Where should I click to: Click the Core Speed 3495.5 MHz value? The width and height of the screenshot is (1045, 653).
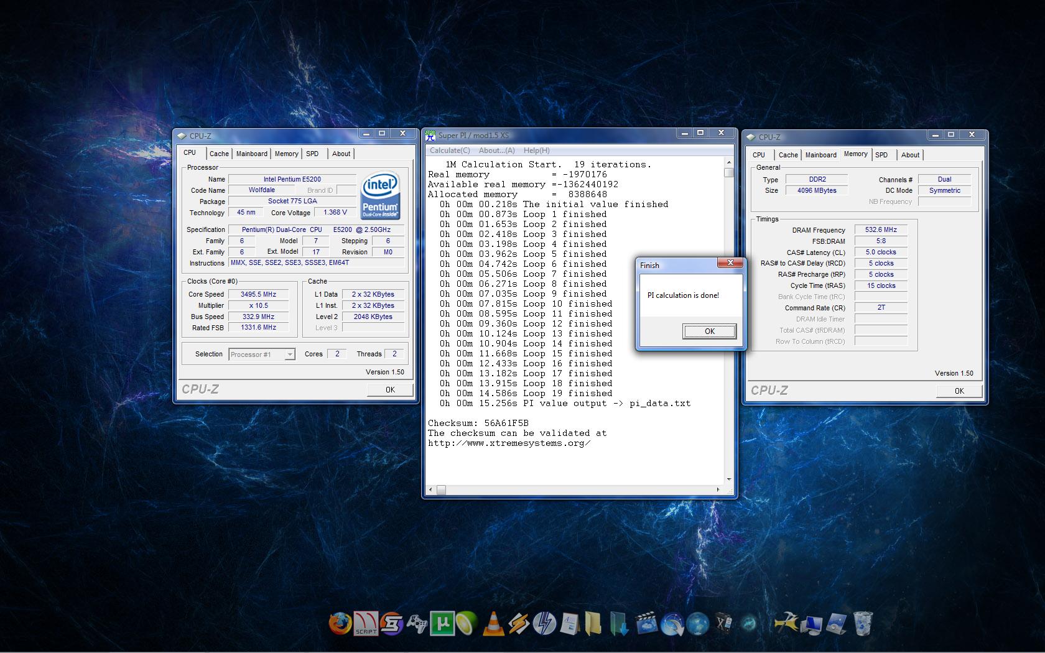coord(258,294)
